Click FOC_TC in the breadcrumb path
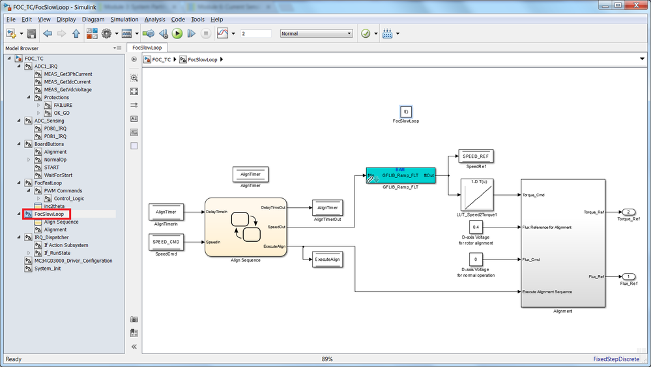 [x=161, y=60]
